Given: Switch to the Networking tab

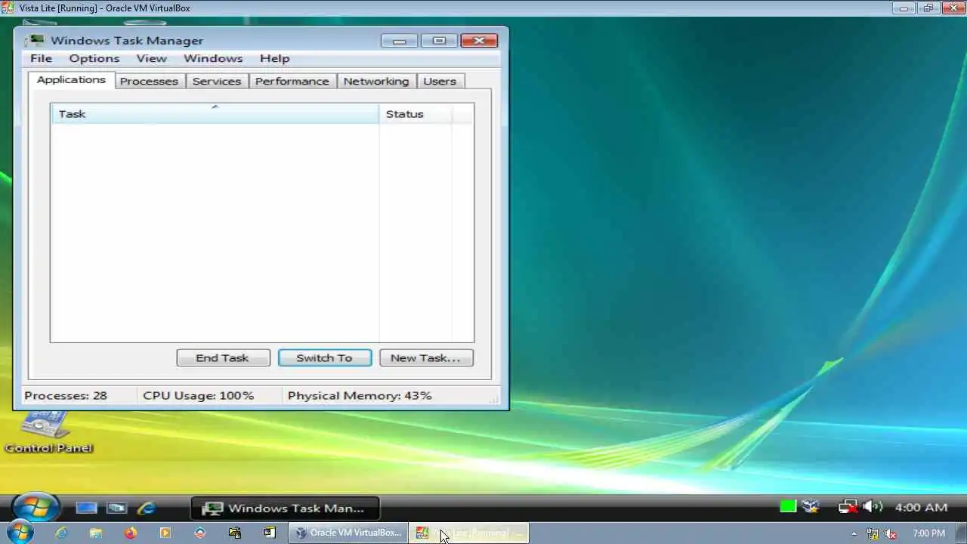Looking at the screenshot, I should (375, 82).
